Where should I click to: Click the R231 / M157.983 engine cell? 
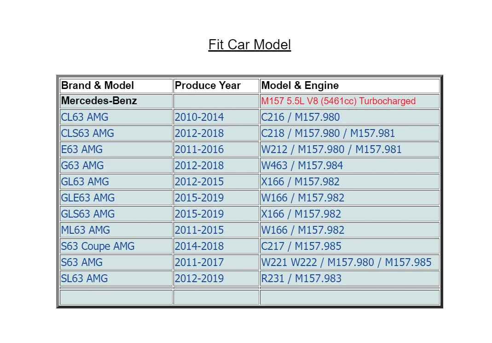point(349,278)
